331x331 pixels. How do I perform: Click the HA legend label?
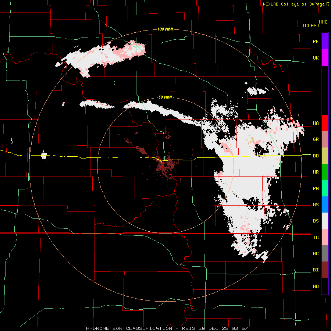pyautogui.click(x=316, y=123)
